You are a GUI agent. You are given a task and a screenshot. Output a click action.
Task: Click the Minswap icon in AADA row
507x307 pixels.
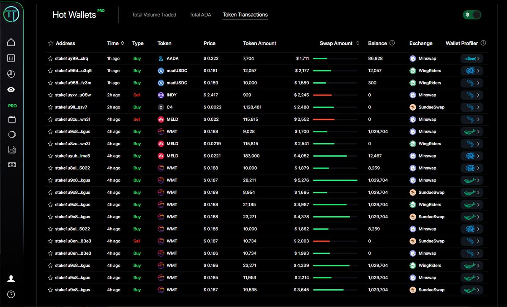[x=413, y=59]
